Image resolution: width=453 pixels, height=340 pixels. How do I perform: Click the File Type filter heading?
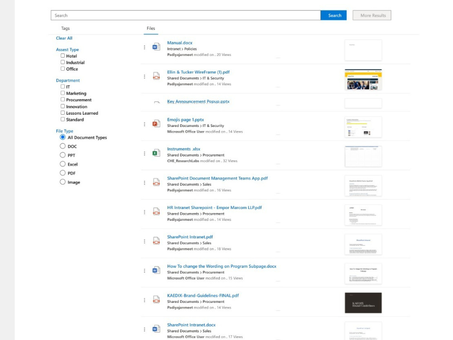point(64,131)
